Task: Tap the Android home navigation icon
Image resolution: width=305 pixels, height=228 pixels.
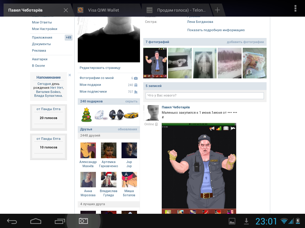Action: pos(36,221)
